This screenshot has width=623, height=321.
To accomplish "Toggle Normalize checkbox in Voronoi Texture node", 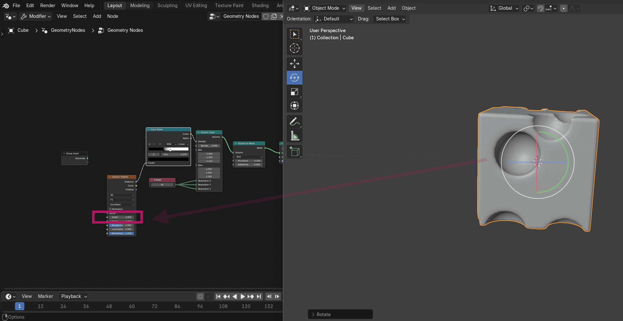I will point(110,209).
